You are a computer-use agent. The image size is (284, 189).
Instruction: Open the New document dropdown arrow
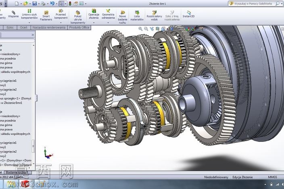tap(21, 4)
